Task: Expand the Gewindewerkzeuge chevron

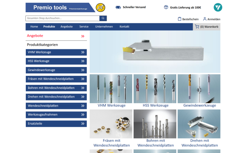Action: point(83,70)
